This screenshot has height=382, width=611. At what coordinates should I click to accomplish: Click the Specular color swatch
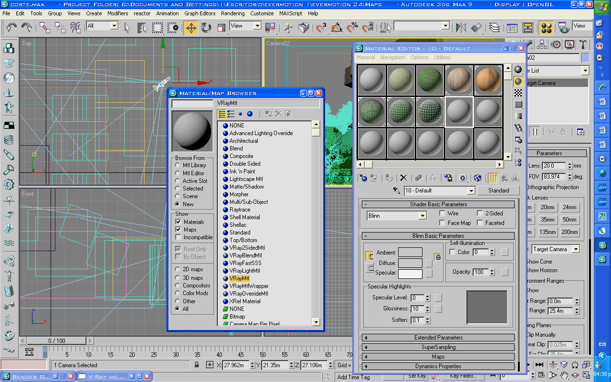(x=410, y=274)
